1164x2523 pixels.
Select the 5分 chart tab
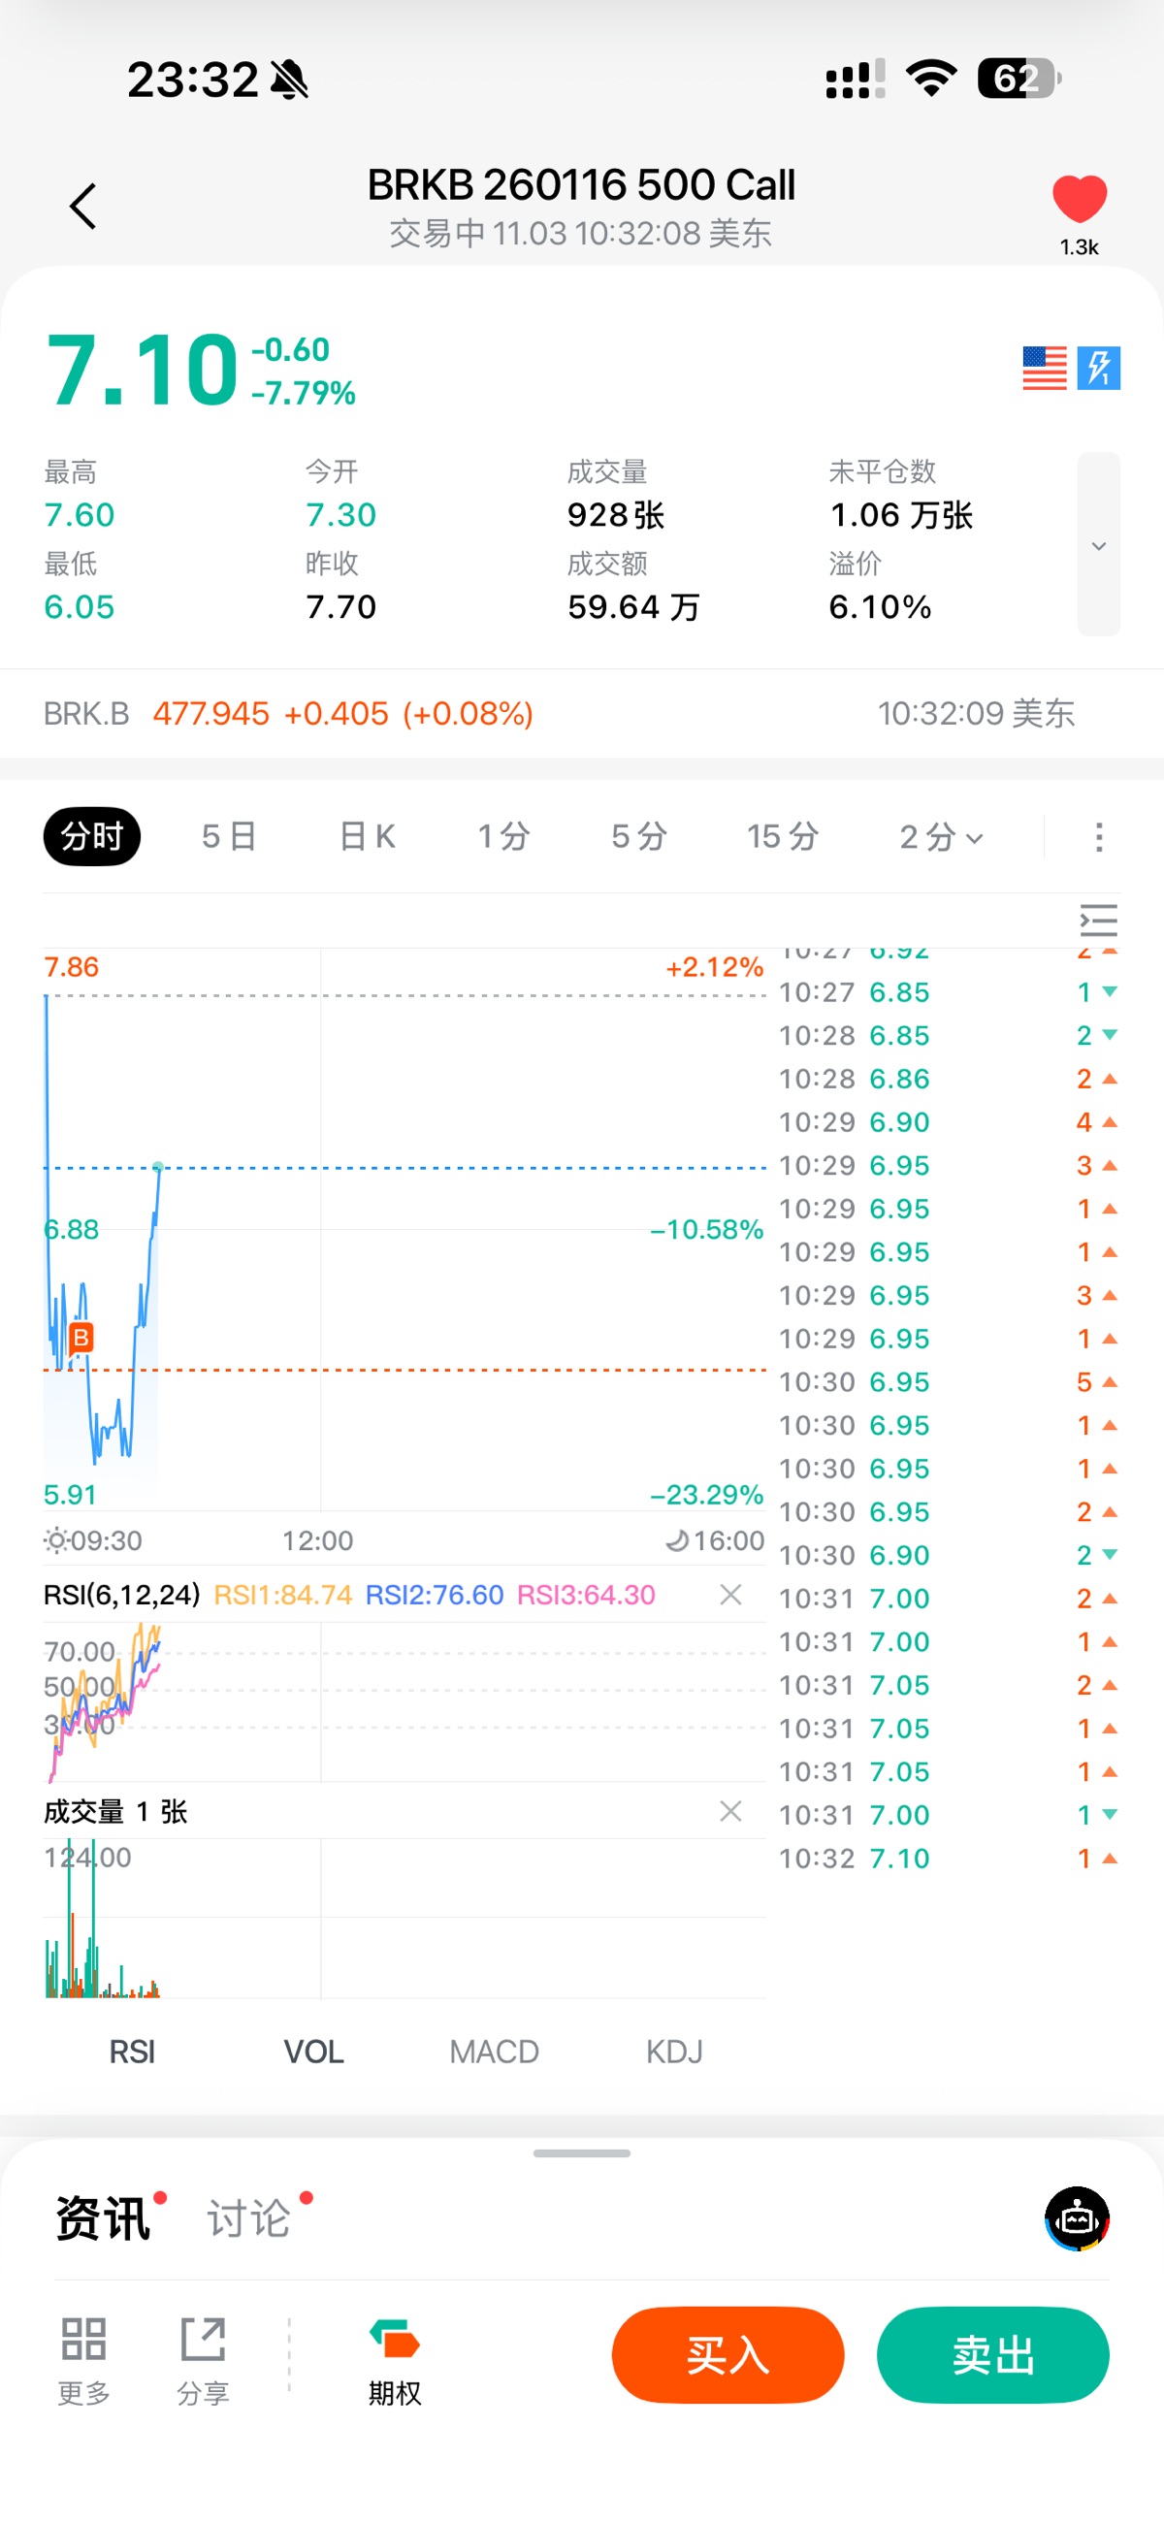pos(639,836)
